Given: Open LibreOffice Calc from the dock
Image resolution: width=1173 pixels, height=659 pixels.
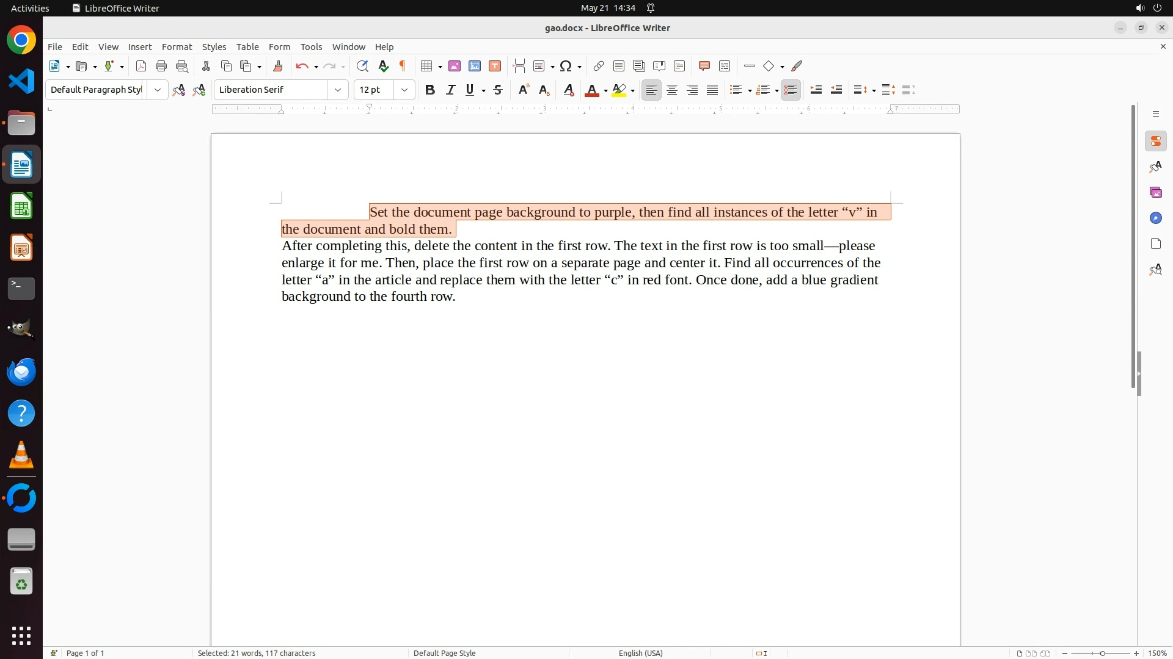Looking at the screenshot, I should click(x=21, y=206).
